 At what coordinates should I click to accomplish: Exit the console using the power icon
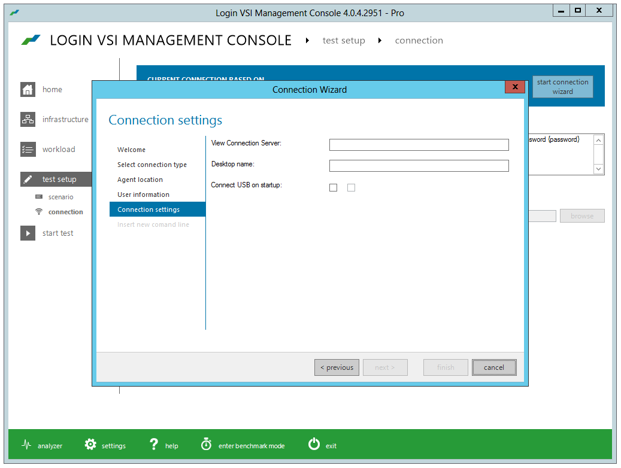[x=314, y=444]
